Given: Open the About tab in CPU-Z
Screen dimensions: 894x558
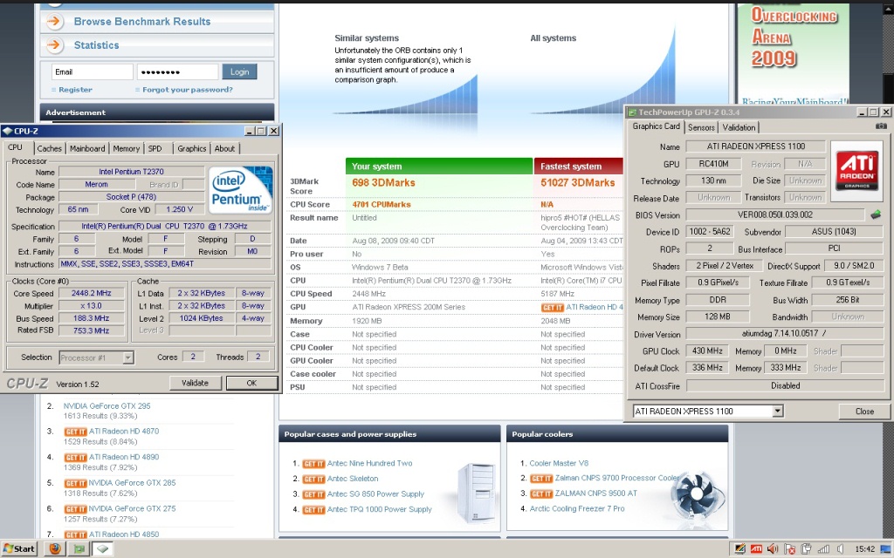Looking at the screenshot, I should pos(224,148).
